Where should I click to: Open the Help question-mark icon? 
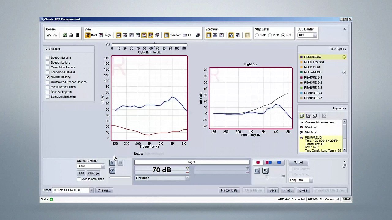77,35
